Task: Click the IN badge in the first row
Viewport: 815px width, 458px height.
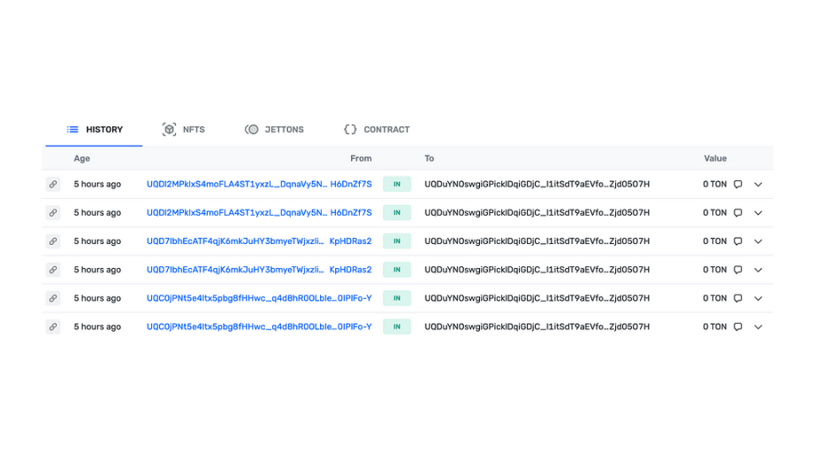Action: click(397, 184)
